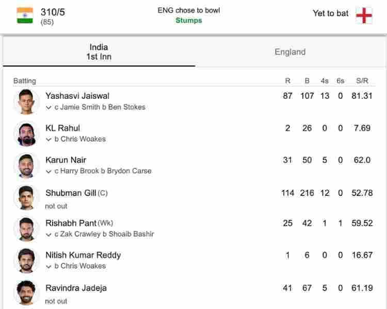Click KL Rahul's player photo
This screenshot has height=309, width=387.
click(x=26, y=133)
